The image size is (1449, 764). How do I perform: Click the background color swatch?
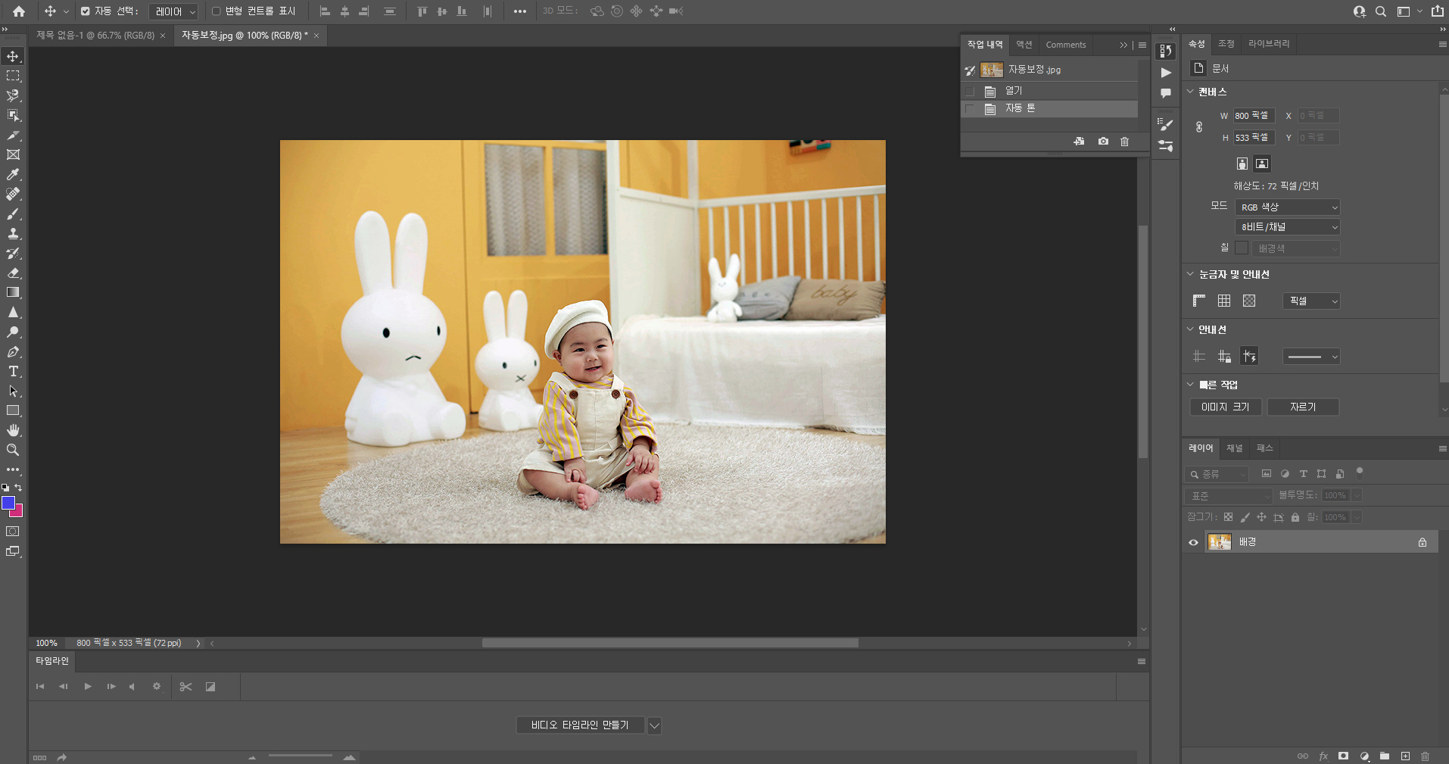pos(18,513)
